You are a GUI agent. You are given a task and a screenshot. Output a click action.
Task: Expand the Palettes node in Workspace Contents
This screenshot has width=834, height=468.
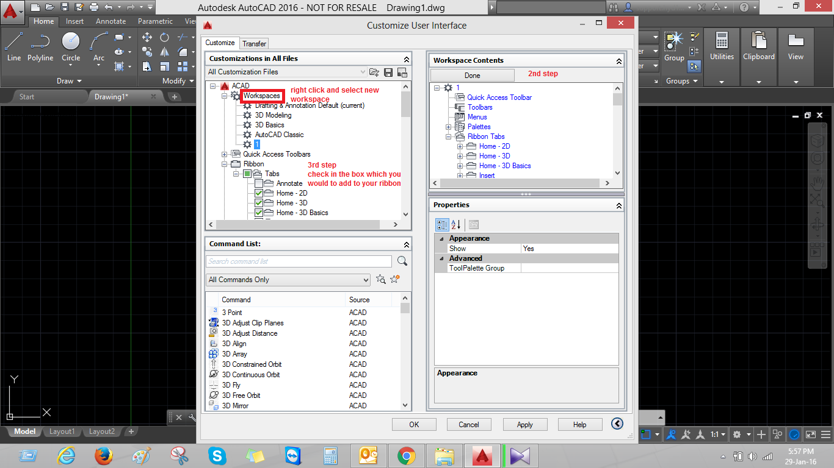[449, 127]
